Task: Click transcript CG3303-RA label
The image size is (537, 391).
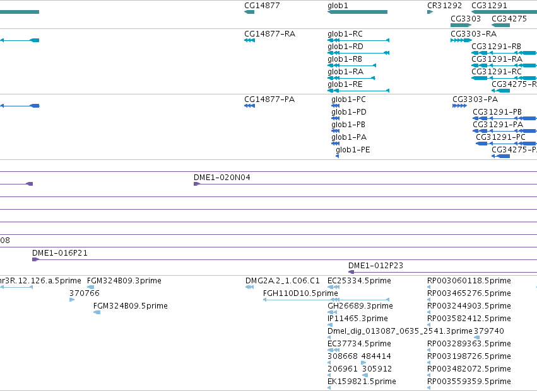Action: pos(474,34)
